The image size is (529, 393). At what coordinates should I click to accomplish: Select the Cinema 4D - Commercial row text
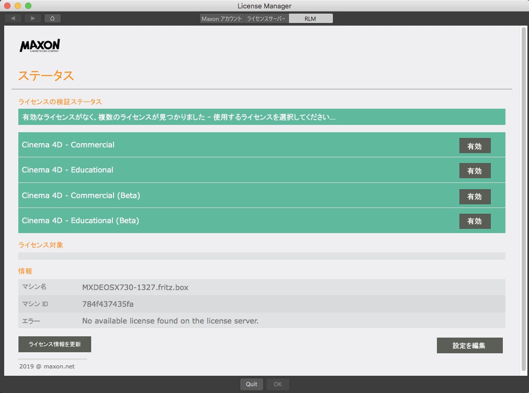(68, 145)
